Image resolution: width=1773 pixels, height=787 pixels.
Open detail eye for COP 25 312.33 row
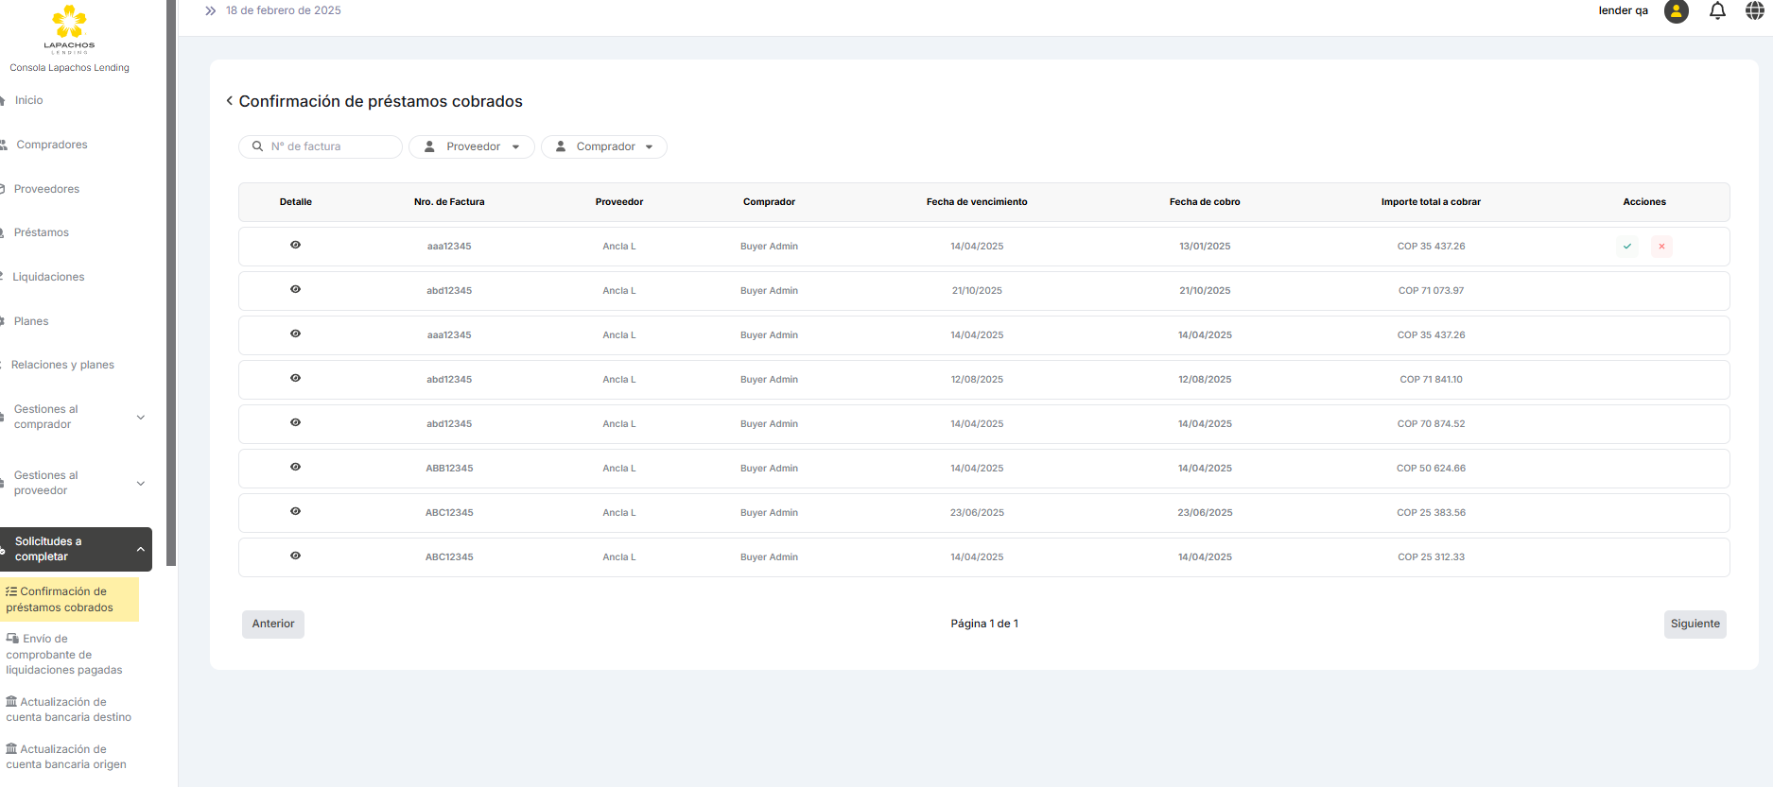295,556
